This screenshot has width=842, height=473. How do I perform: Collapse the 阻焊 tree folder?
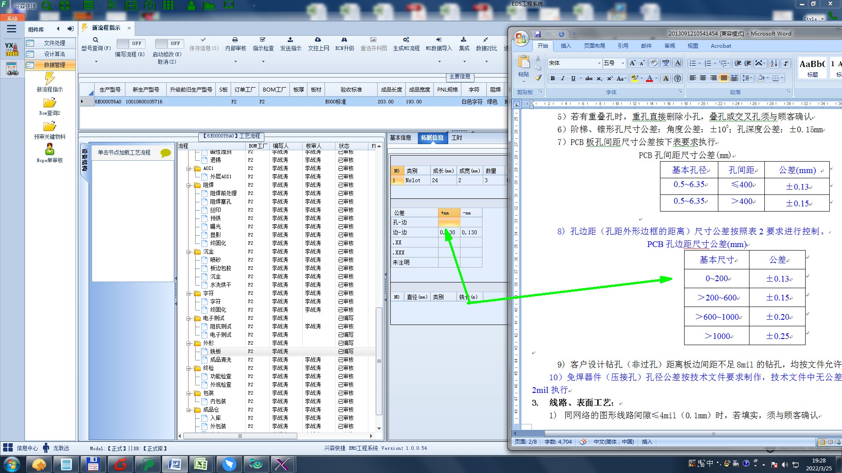pos(189,185)
